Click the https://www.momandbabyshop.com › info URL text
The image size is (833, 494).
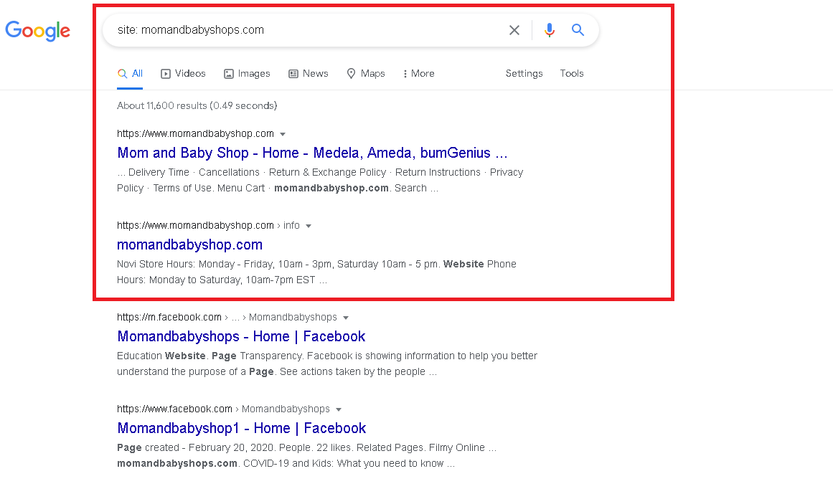tap(208, 226)
